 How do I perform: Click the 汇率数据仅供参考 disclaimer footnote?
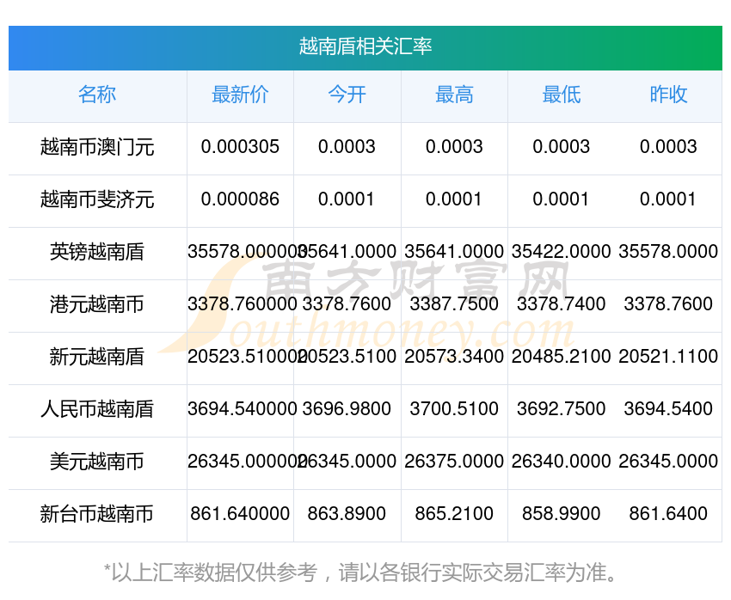(x=359, y=572)
